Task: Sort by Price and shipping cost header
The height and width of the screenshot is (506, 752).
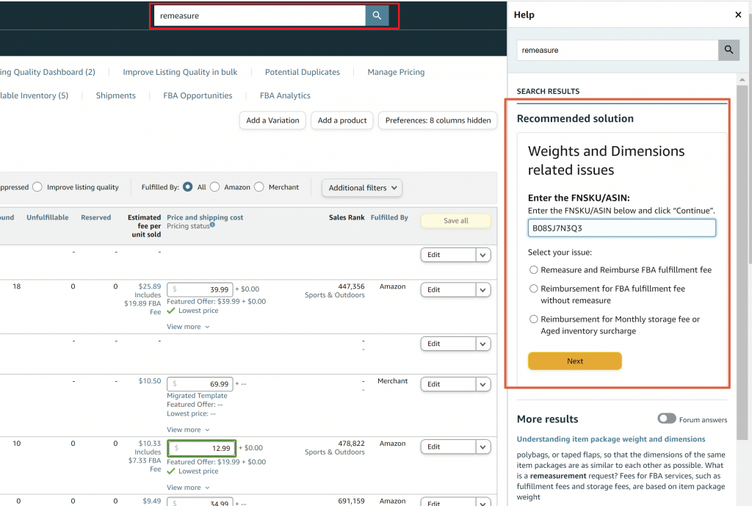Action: click(205, 217)
